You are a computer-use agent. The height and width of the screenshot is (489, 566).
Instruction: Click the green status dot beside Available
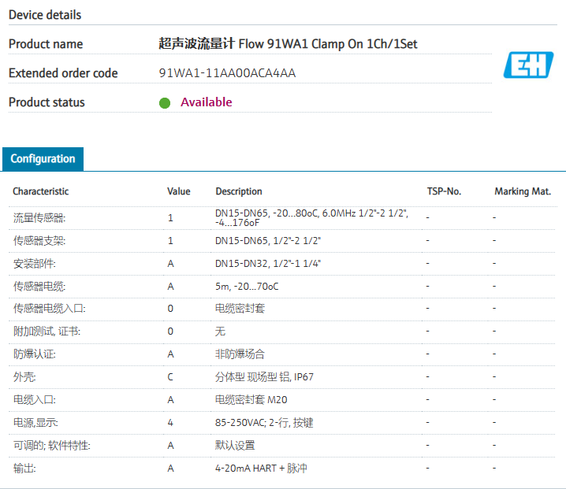[165, 102]
